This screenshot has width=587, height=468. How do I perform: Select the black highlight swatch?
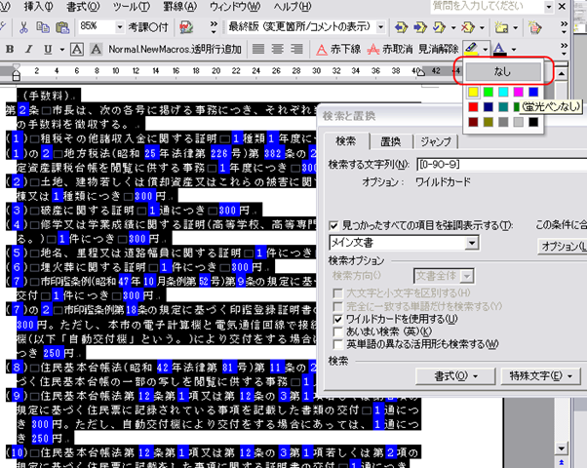(533, 122)
